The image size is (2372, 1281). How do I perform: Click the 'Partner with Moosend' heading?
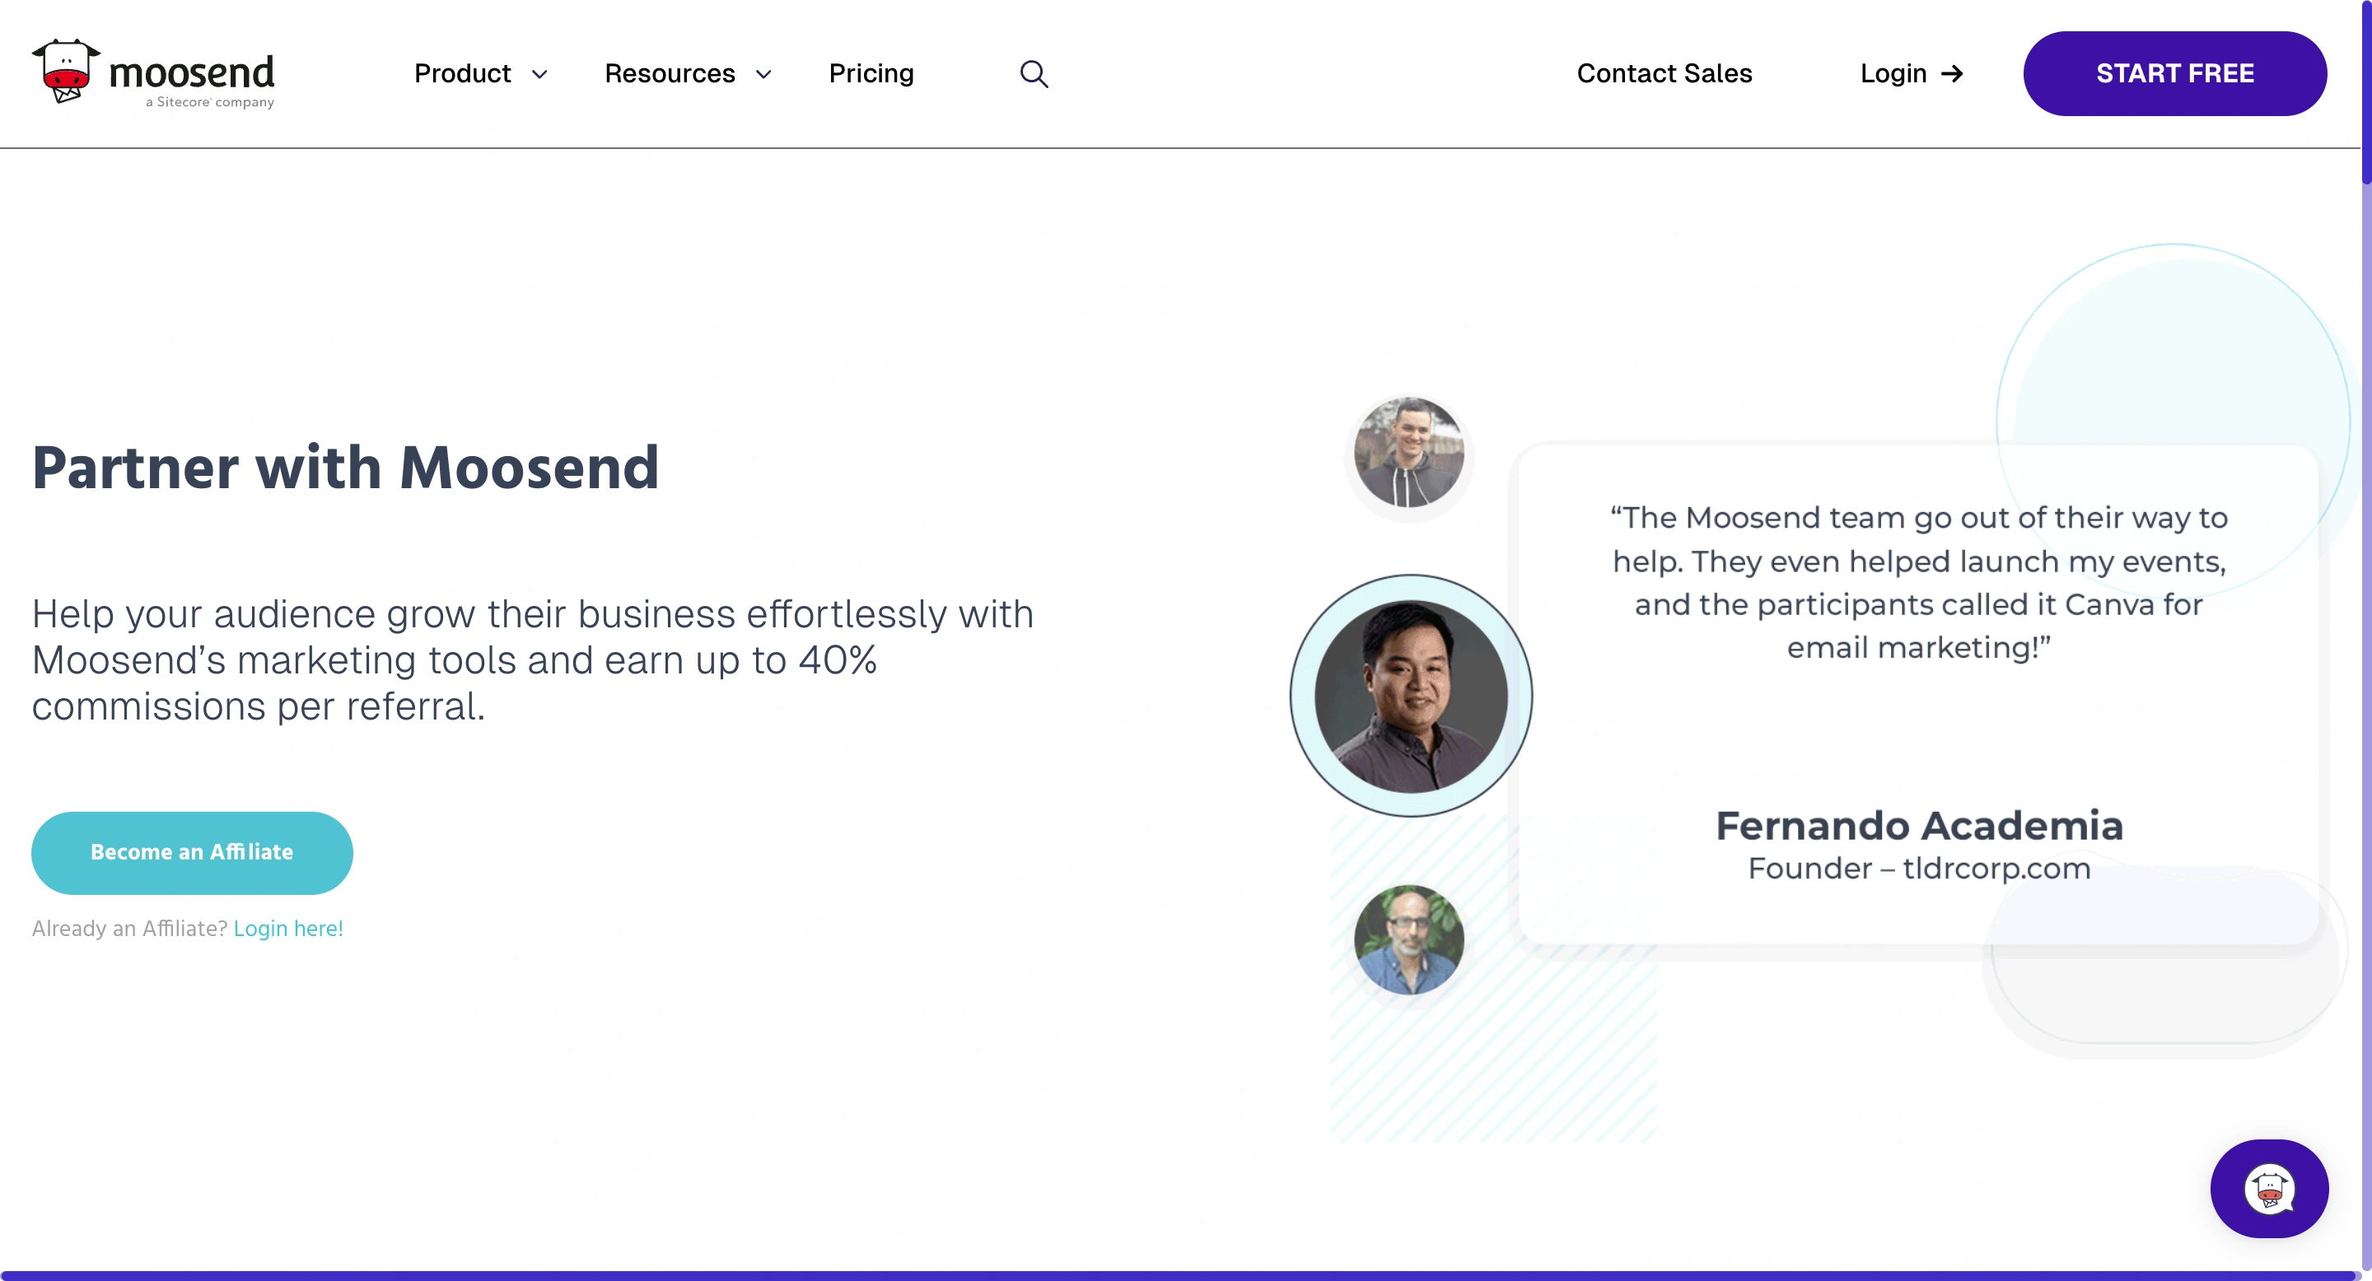tap(345, 467)
